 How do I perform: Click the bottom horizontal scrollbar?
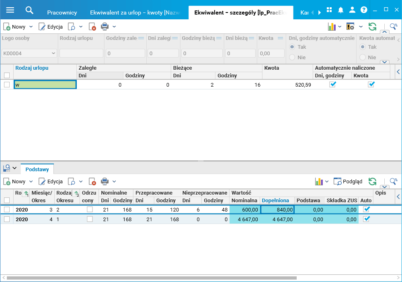(x=152, y=278)
